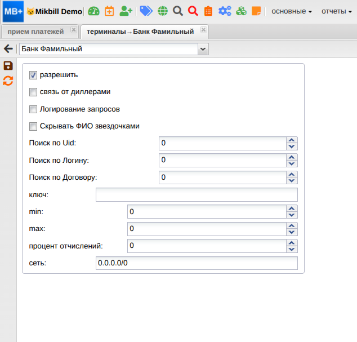Click the Поиск по Логину input field

tap(222, 161)
